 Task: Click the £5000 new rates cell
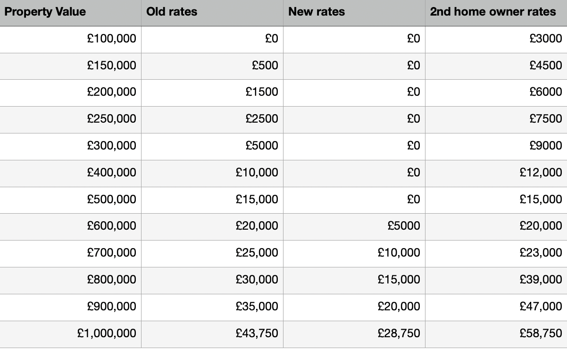pos(354,227)
